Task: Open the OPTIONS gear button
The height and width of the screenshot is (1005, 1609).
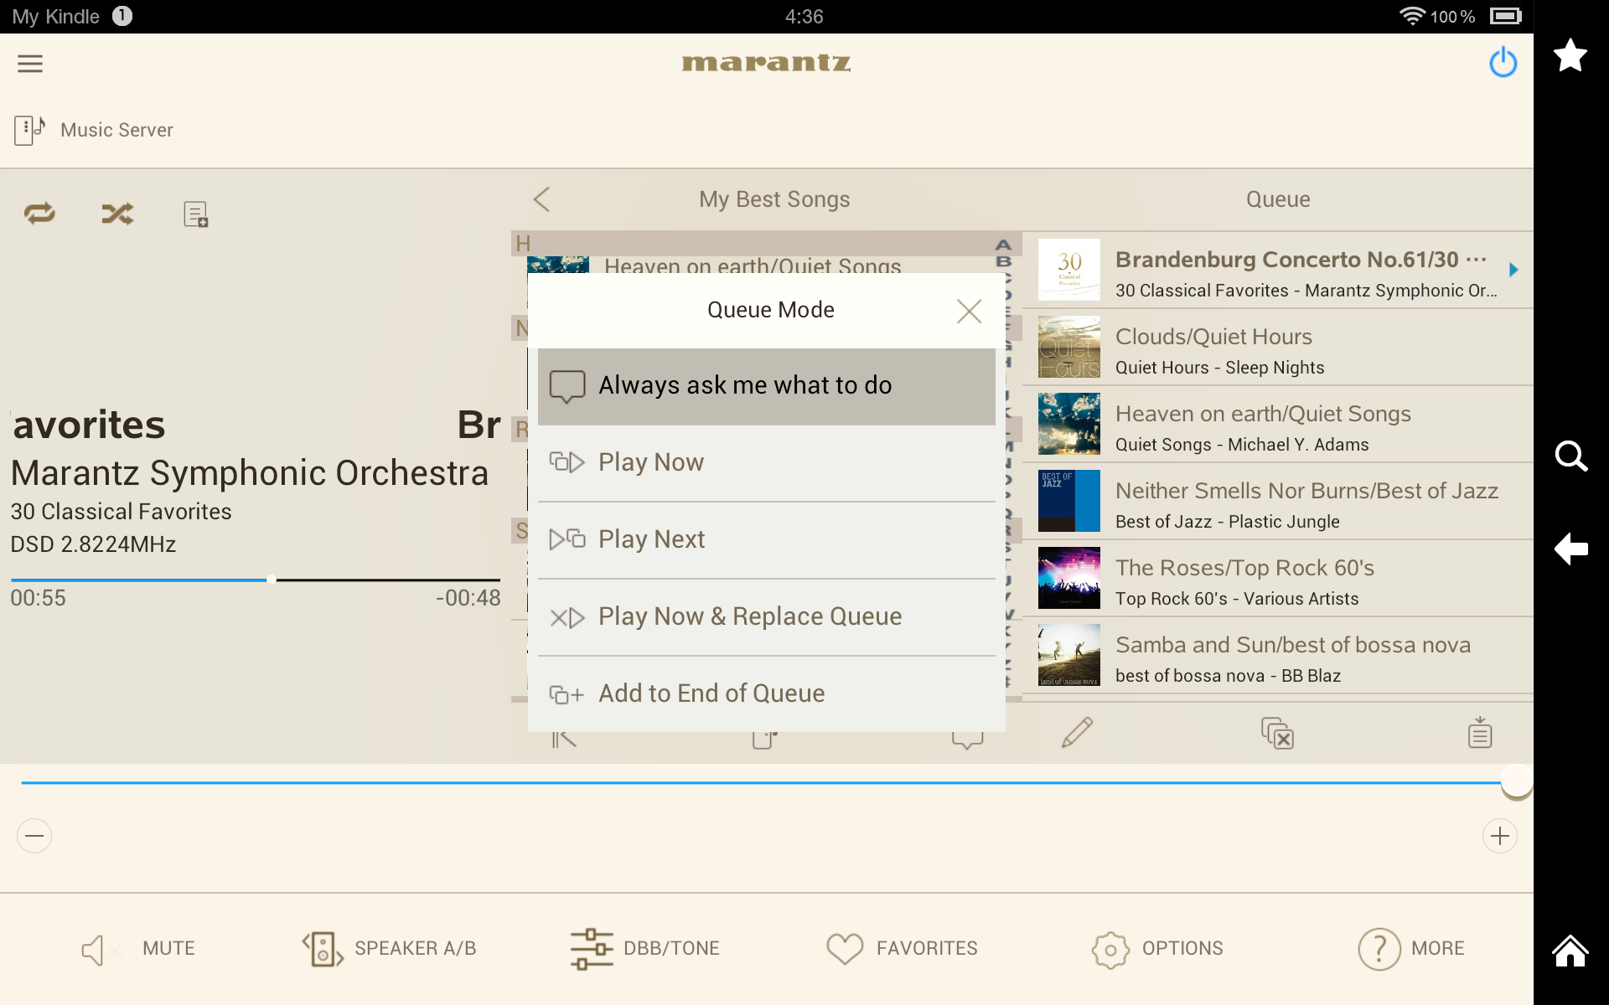Action: tap(1157, 949)
